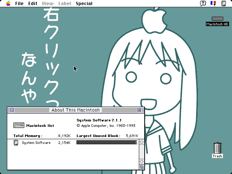
Task: Click the "Trash" label under the can
Action: point(217,156)
